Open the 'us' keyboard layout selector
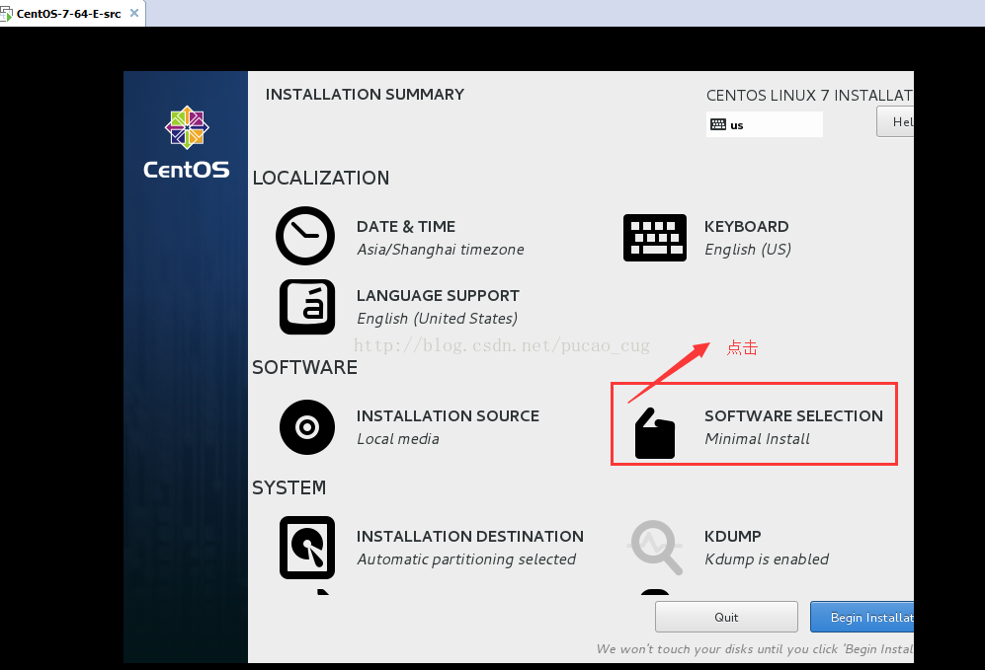985x670 pixels. [765, 124]
